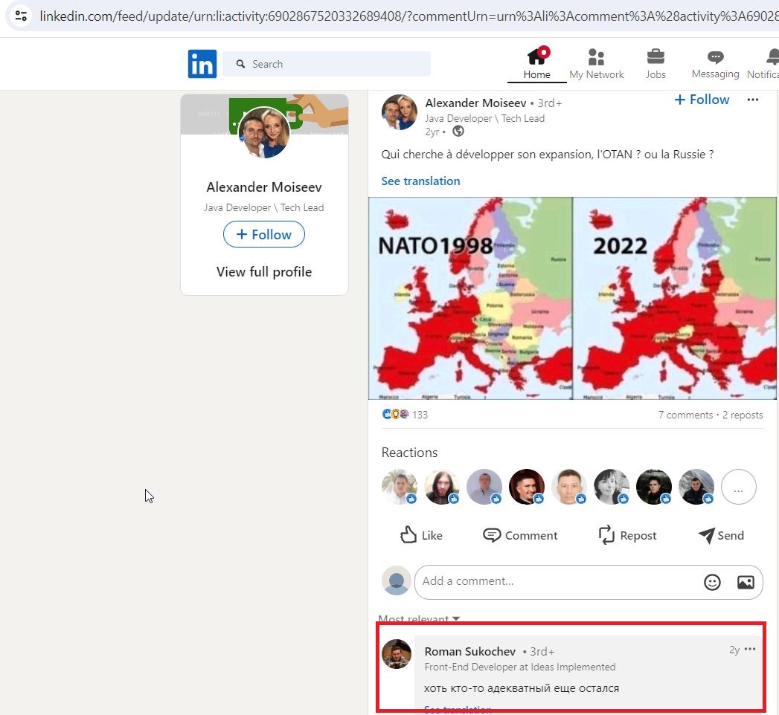The height and width of the screenshot is (715, 779).
Task: Attach a photo to the comment
Action: (746, 582)
